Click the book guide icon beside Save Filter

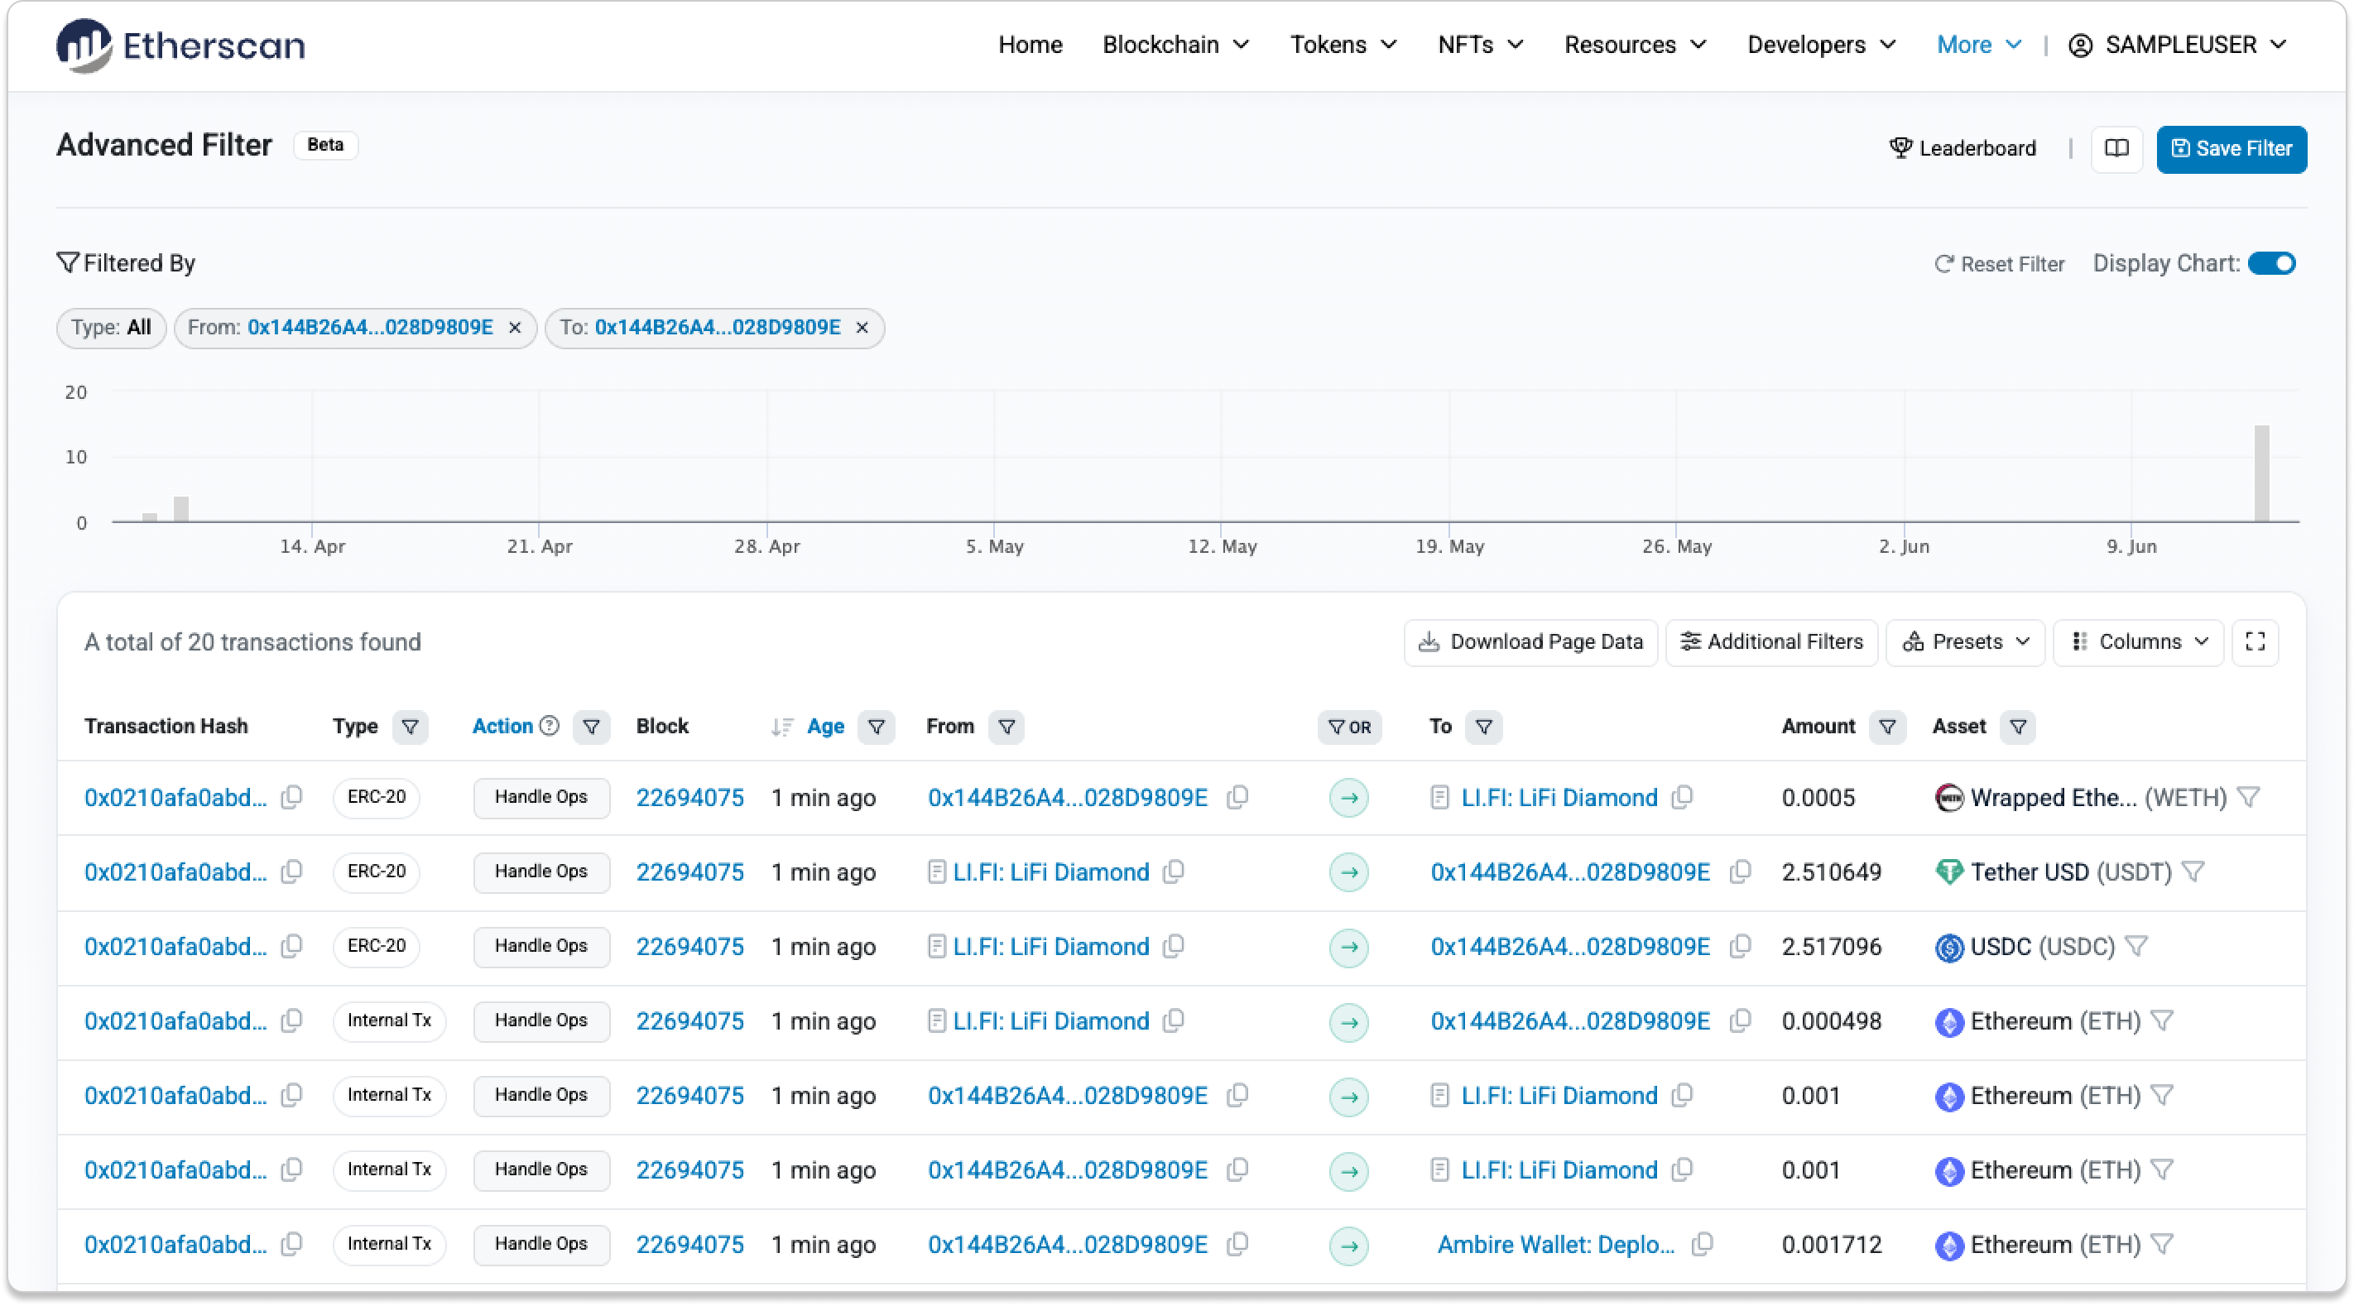pyautogui.click(x=2116, y=148)
